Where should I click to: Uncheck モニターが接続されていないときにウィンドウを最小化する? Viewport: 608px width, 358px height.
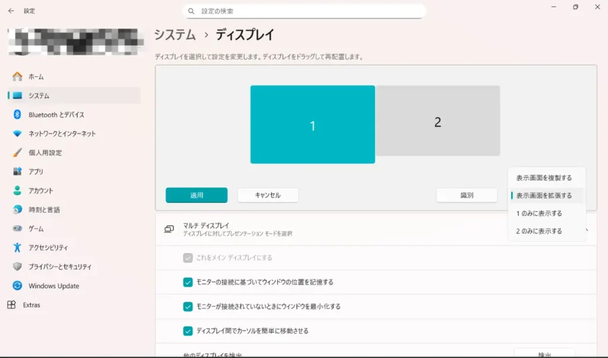click(x=188, y=306)
